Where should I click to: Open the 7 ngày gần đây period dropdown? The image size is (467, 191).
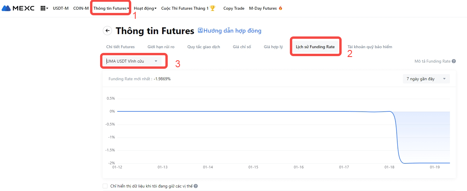pyautogui.click(x=426, y=79)
